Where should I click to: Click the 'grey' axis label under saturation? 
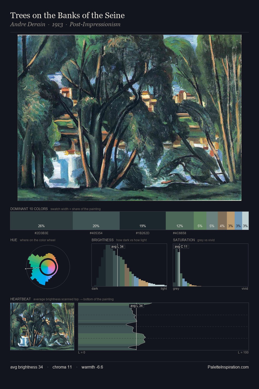point(176,289)
